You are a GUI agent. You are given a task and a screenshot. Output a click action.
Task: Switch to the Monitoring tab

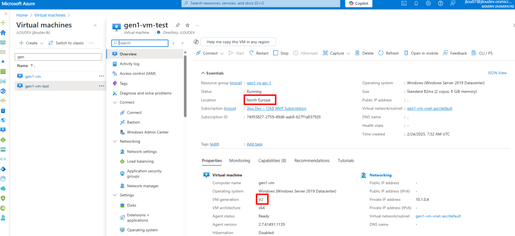click(239, 161)
